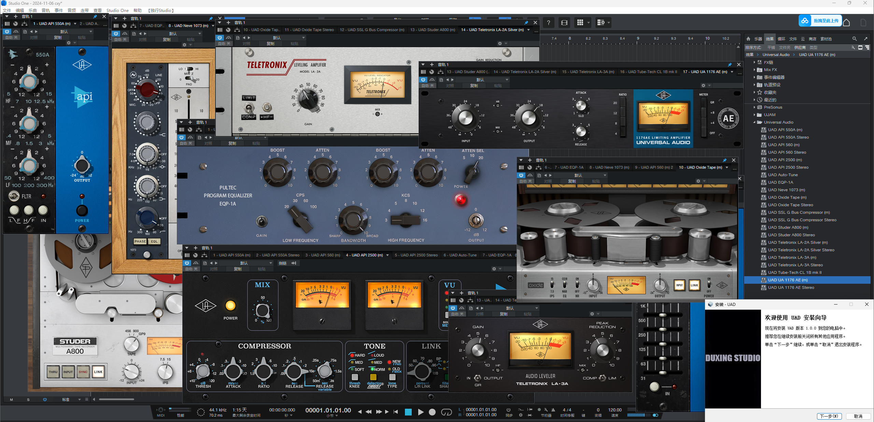The height and width of the screenshot is (422, 874).
Task: Click the Stop button in transport
Action: (x=408, y=412)
